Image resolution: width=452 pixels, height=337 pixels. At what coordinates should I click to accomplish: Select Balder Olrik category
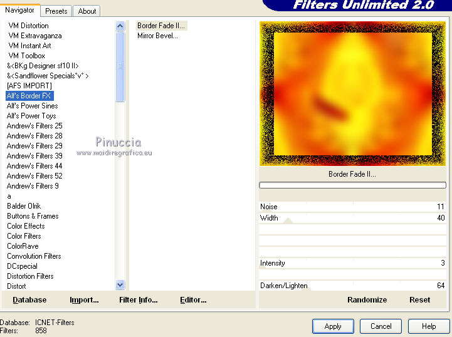(24, 206)
